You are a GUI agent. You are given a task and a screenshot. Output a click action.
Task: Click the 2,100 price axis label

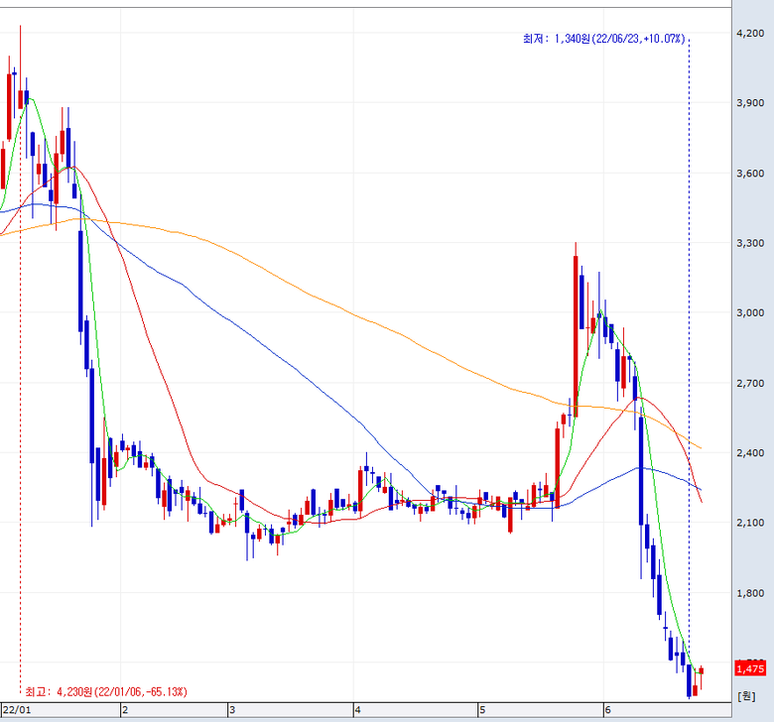(750, 523)
